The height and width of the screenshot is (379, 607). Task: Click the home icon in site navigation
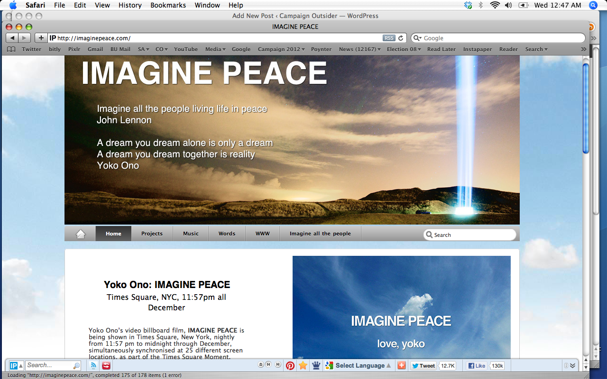(x=81, y=234)
